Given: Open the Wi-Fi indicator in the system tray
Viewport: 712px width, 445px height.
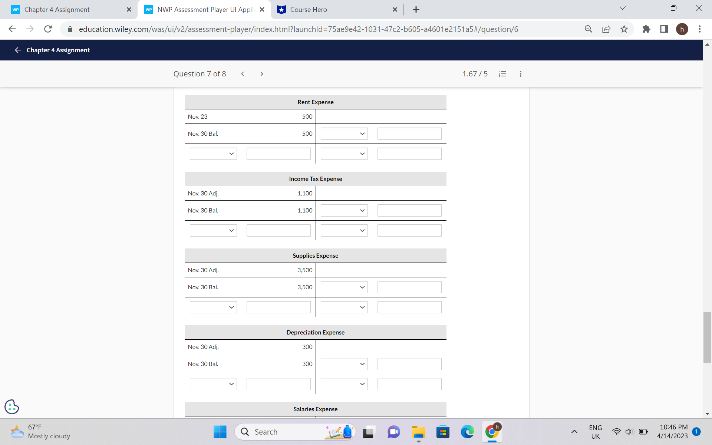Looking at the screenshot, I should pyautogui.click(x=617, y=432).
